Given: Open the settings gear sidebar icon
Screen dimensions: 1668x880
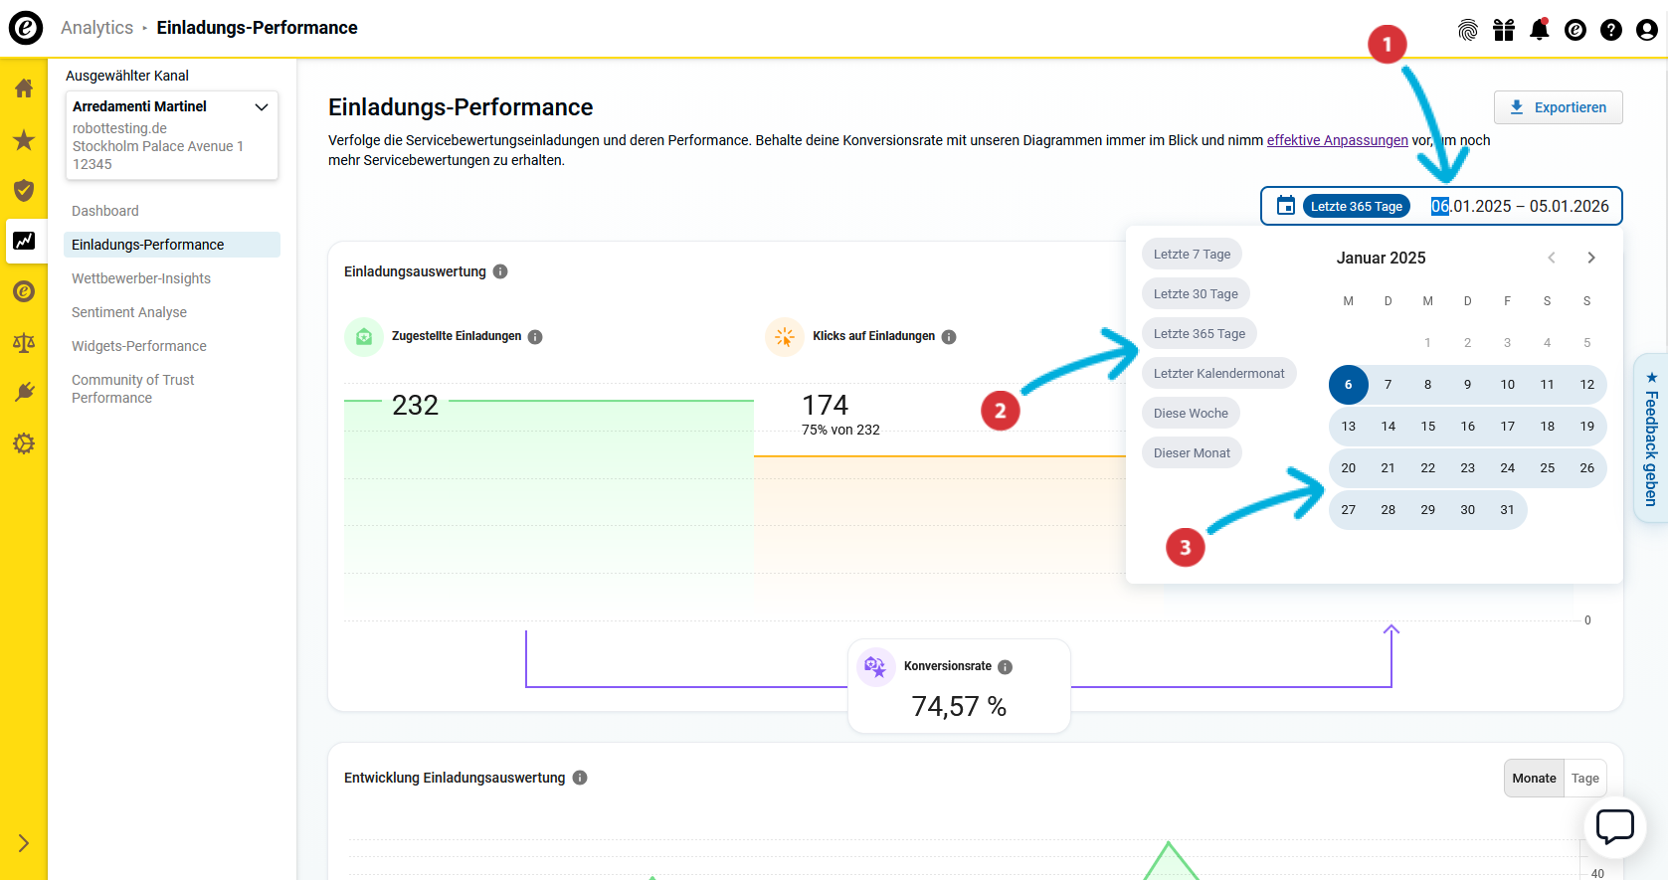Looking at the screenshot, I should (x=24, y=443).
